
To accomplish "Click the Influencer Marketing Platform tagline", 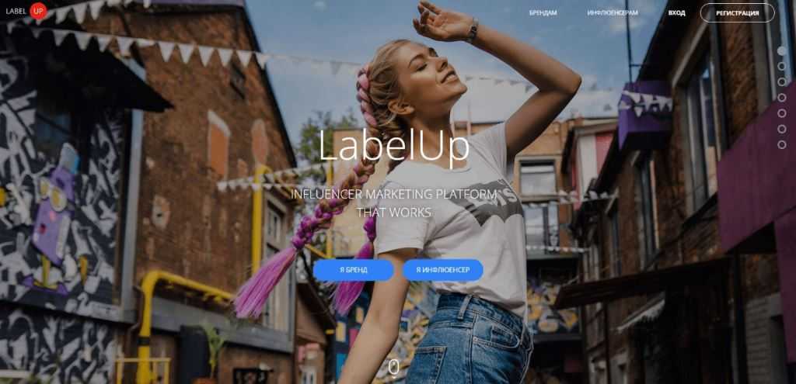I will pyautogui.click(x=394, y=194).
